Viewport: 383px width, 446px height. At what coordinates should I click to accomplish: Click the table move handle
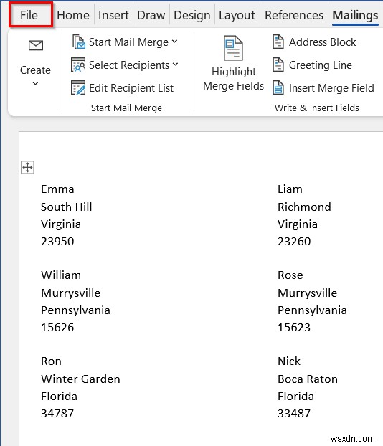point(27,167)
